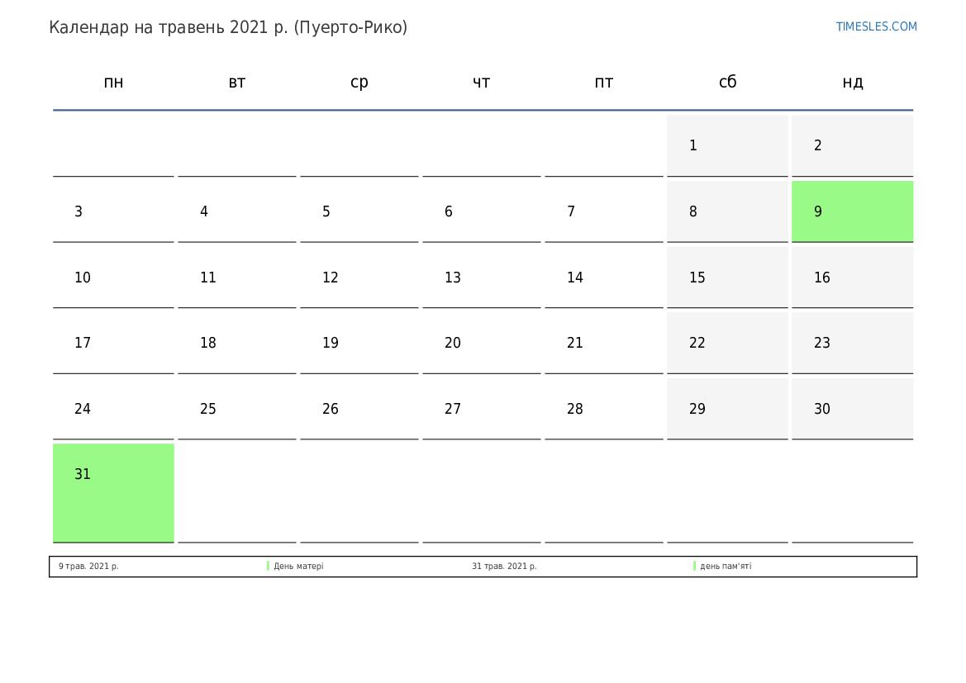This screenshot has height=683, width=966.
Task: Select day 18 in the calendar
Action: coord(237,343)
